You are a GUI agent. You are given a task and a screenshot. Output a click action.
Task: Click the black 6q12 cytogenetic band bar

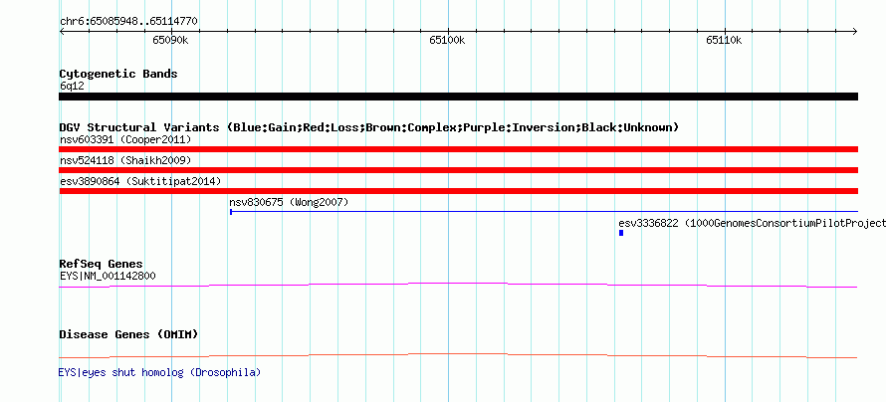(x=458, y=97)
